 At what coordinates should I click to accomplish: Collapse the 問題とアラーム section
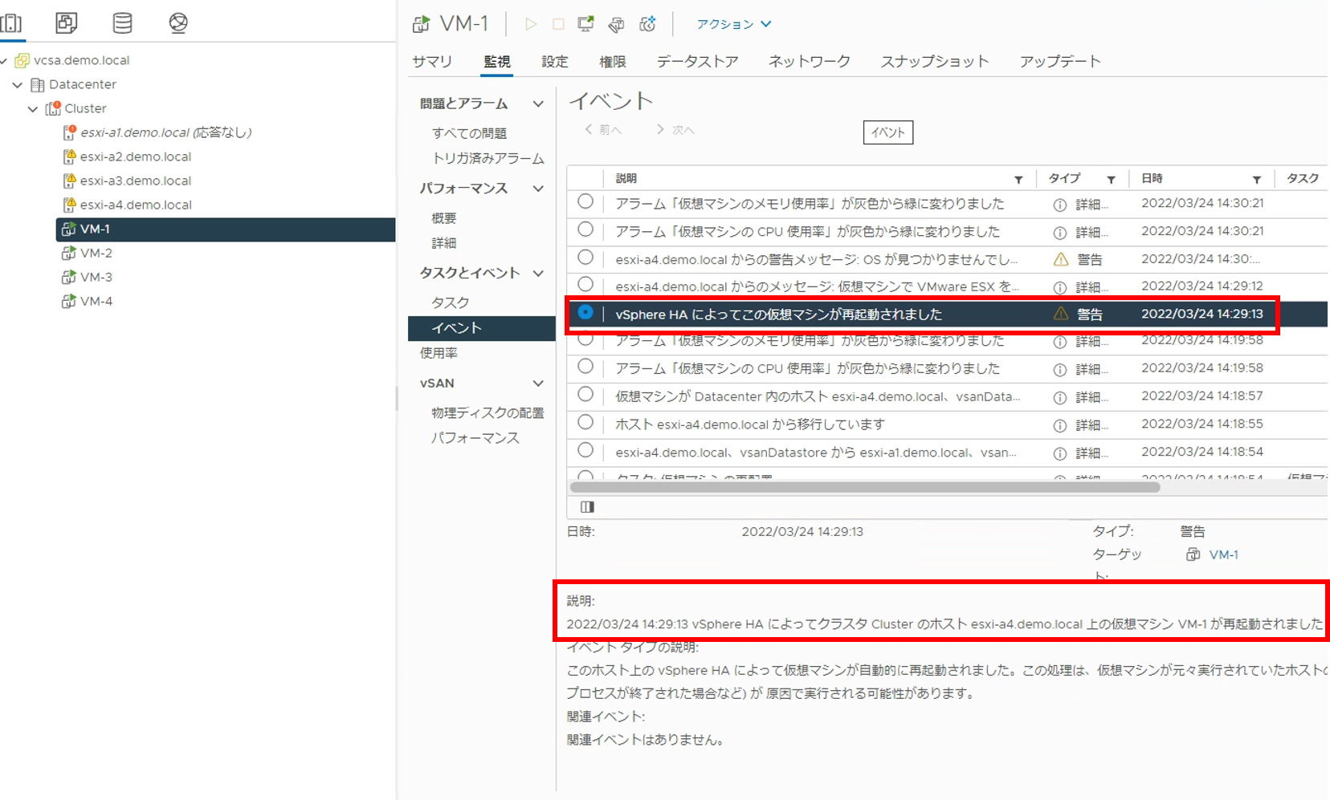coord(538,104)
